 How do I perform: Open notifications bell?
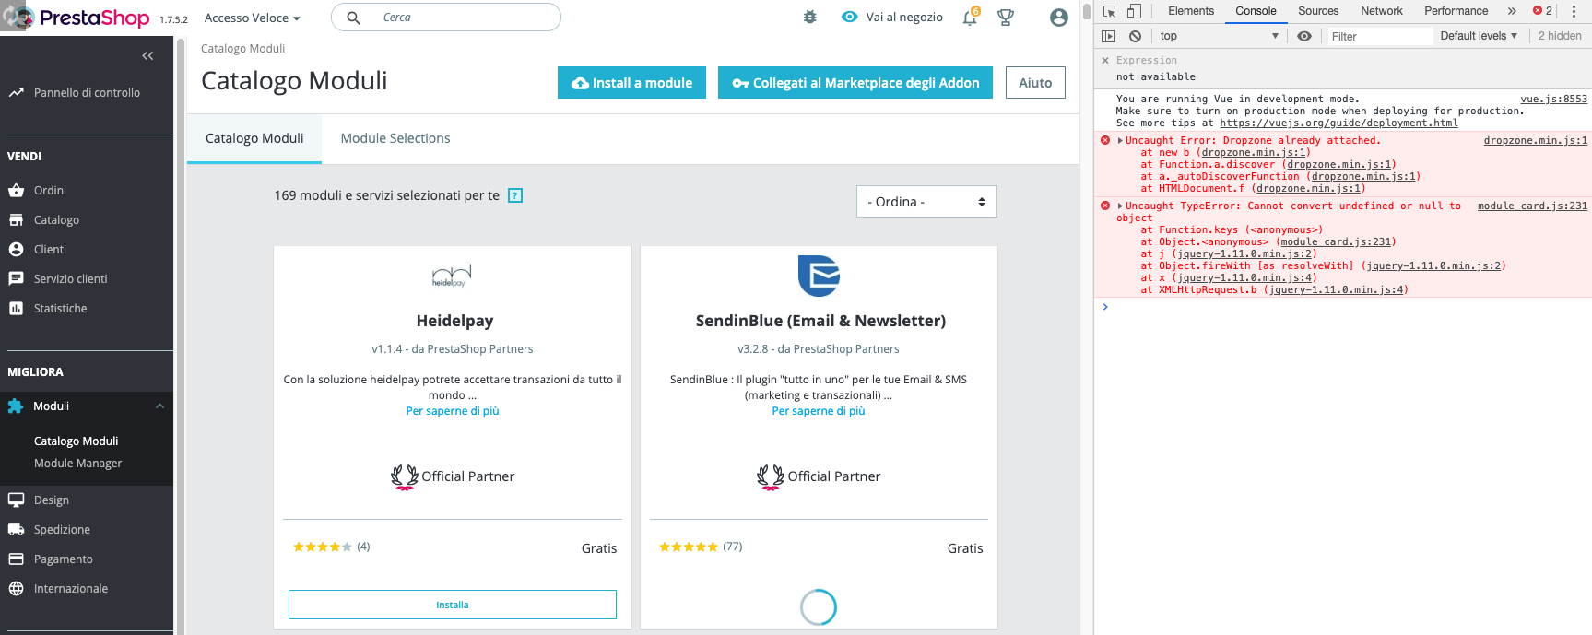[970, 17]
